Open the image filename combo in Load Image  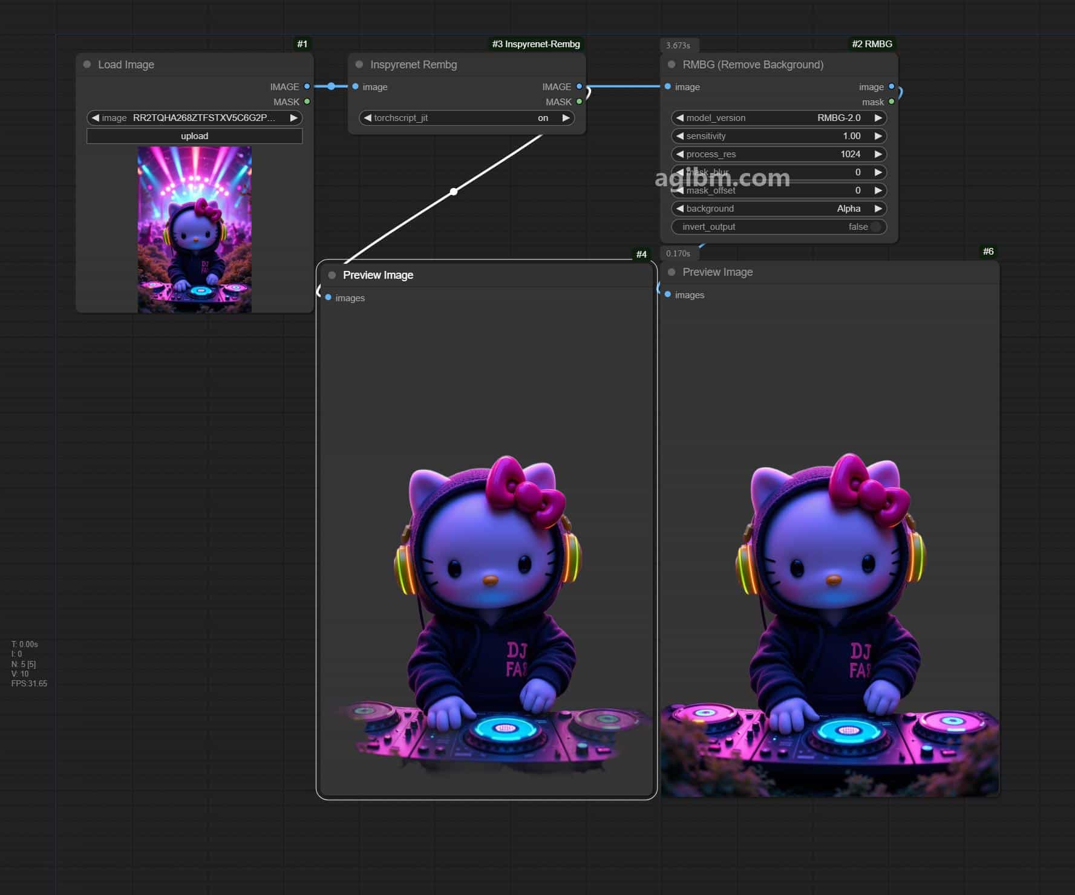point(195,118)
